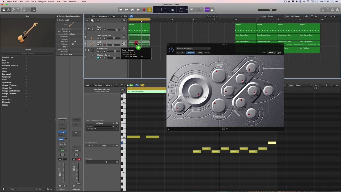Open the media Browsers icon at top right
This screenshot has height=192, width=341.
coord(337,10)
